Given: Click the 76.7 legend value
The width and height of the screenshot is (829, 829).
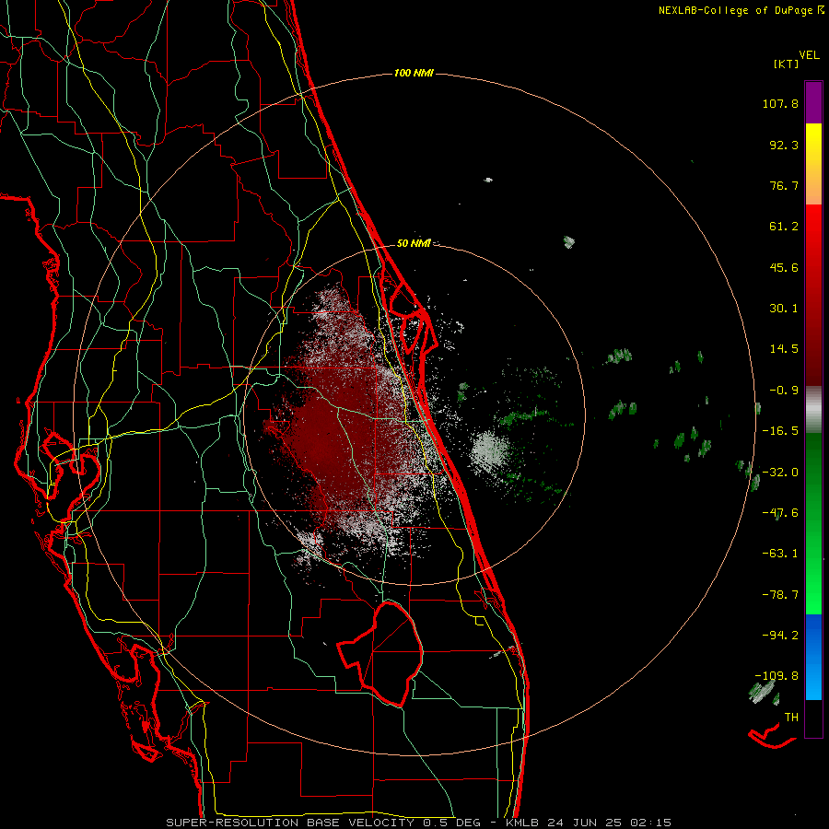Looking at the screenshot, I should [x=784, y=185].
